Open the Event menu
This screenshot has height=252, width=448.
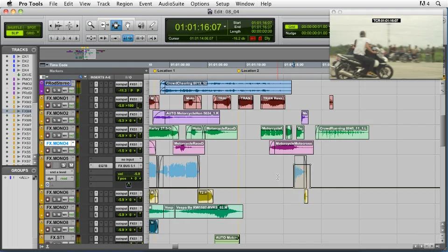click(x=146, y=4)
